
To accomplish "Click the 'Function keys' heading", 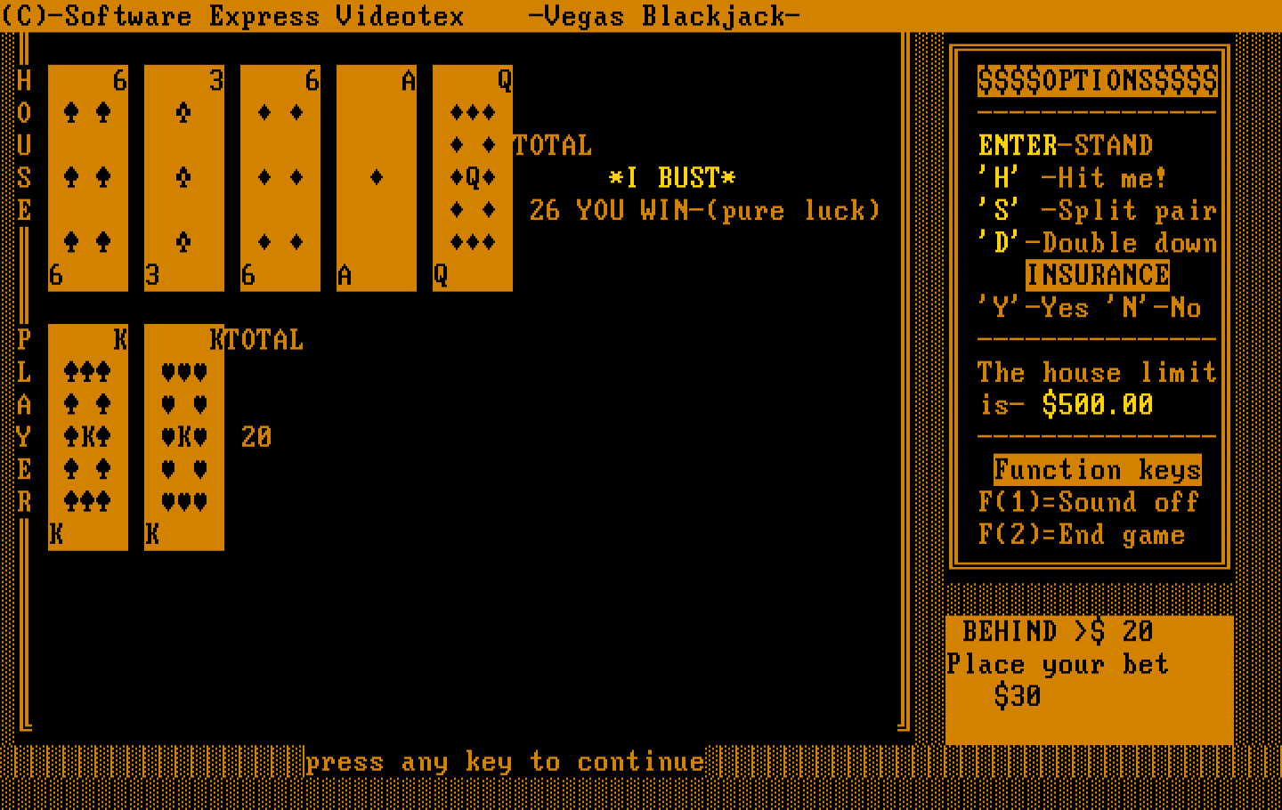I will click(x=1098, y=469).
